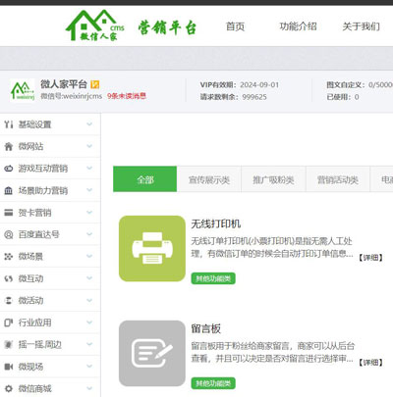Expand the 微现场 chevron

click(x=89, y=367)
